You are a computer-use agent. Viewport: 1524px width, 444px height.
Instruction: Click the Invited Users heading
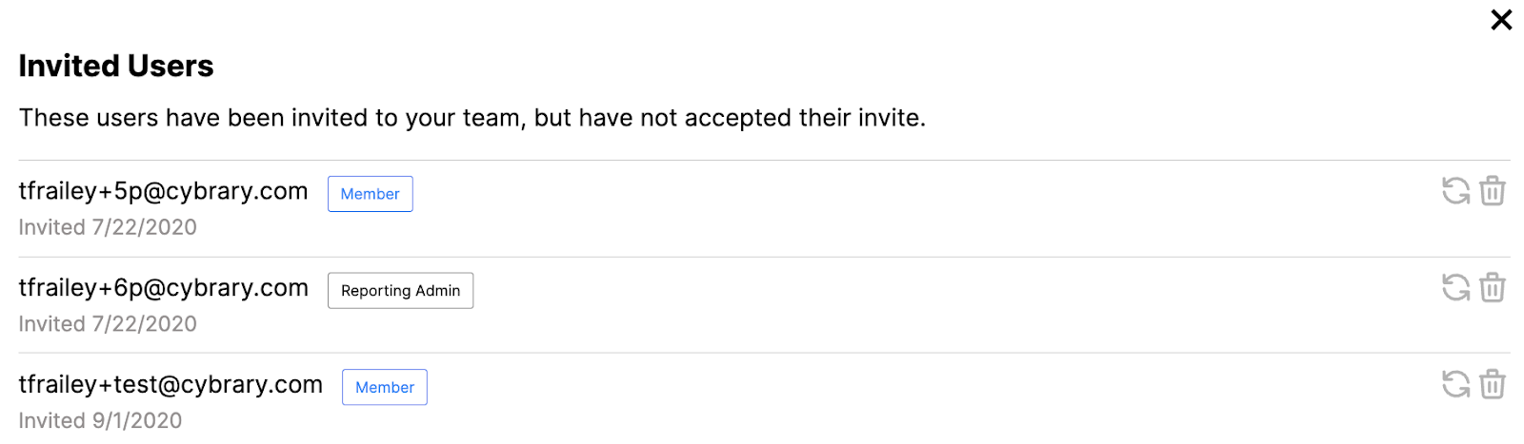tap(116, 66)
